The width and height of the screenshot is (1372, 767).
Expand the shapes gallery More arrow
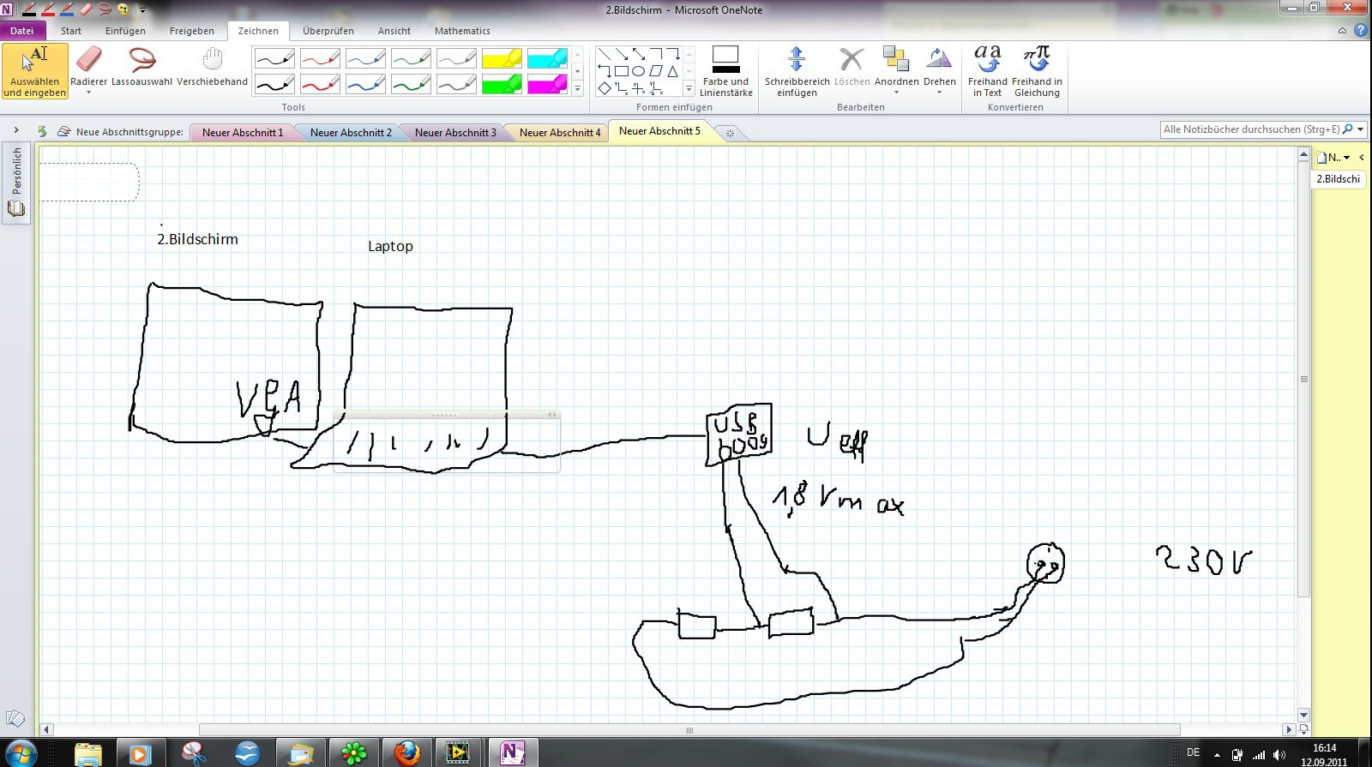[x=689, y=88]
